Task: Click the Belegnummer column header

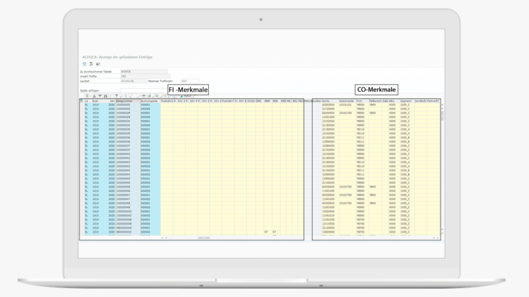Action: coord(123,101)
